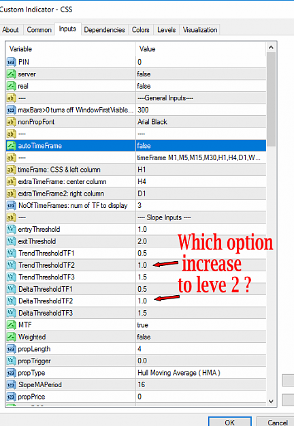Click the double icon beside DeltaThresholdTF3

point(11,314)
